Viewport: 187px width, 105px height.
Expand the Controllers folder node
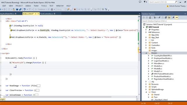[146, 45]
